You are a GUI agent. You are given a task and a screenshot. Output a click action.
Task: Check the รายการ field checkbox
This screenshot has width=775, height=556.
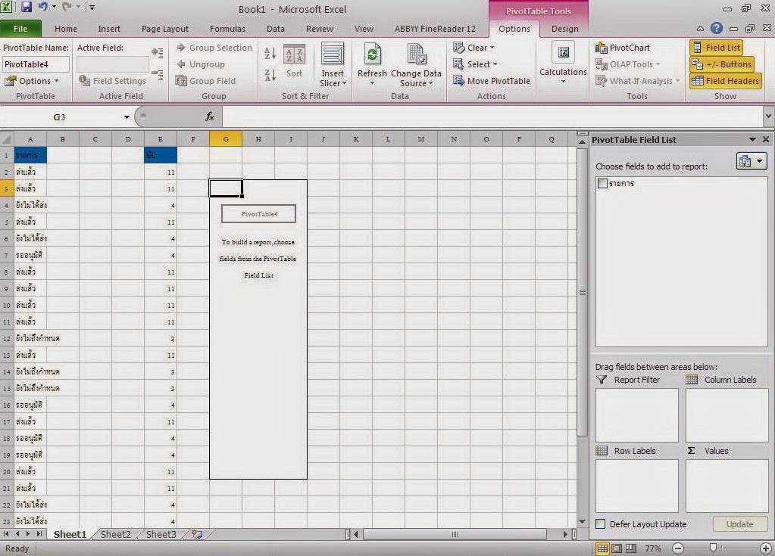[602, 184]
